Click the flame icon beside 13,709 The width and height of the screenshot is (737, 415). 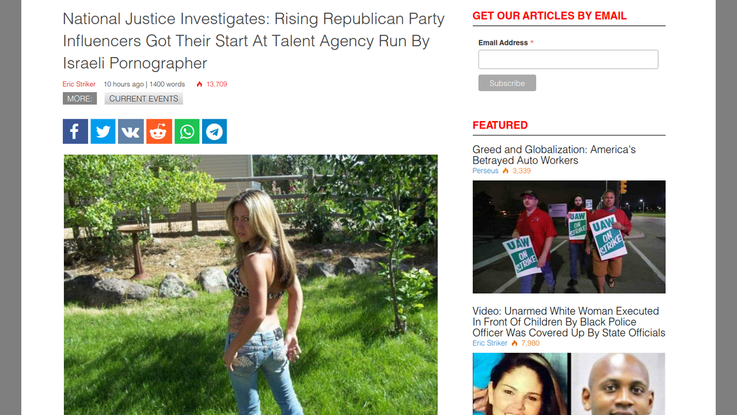(x=199, y=84)
